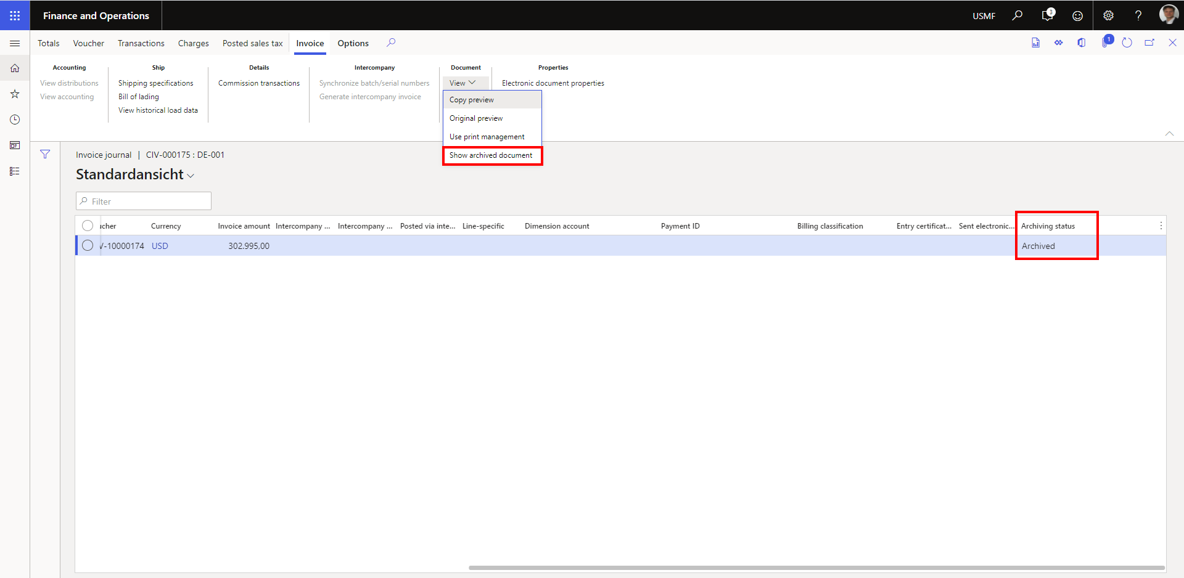This screenshot has height=578, width=1184.
Task: Click the USD currency link
Action: (160, 246)
